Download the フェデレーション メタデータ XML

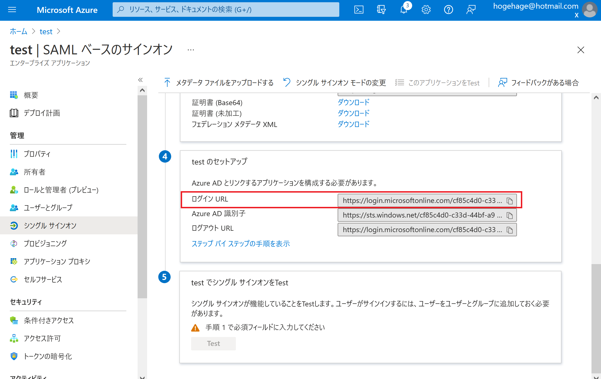[x=353, y=124]
